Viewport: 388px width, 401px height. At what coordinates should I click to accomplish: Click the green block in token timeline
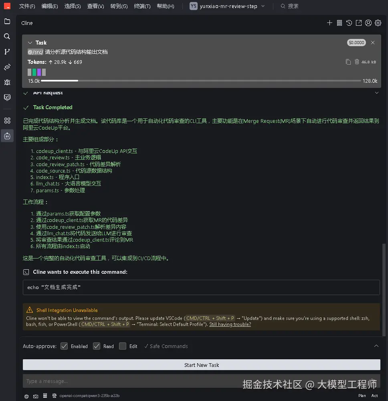[34, 72]
